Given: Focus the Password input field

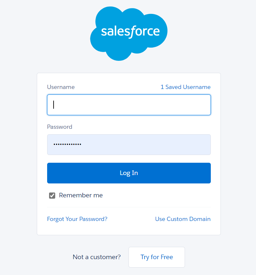Looking at the screenshot, I should point(129,145).
